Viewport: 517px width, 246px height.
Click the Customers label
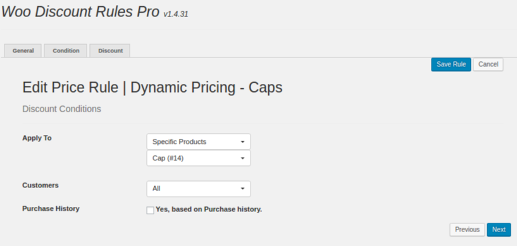pos(40,185)
